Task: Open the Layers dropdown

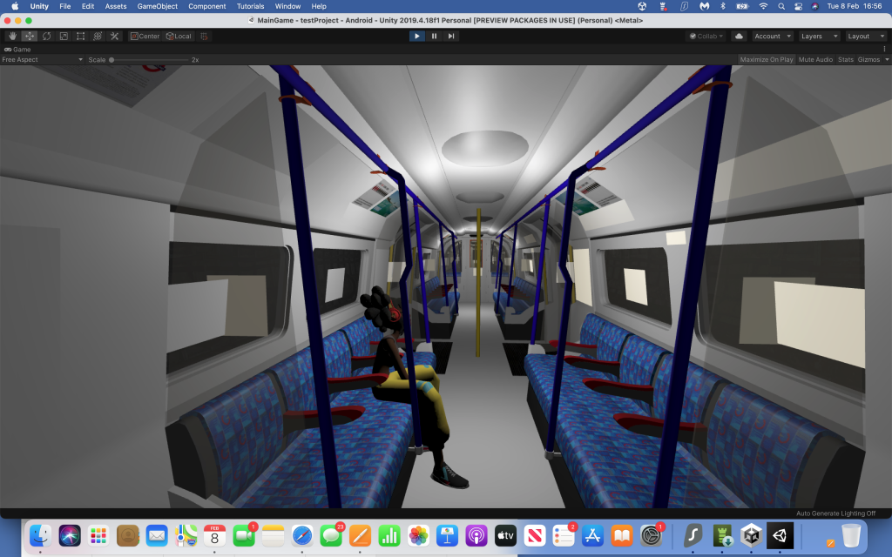Action: [819, 36]
